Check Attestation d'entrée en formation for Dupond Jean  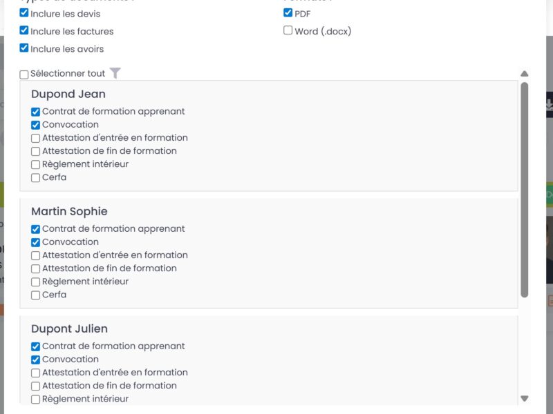tap(35, 137)
